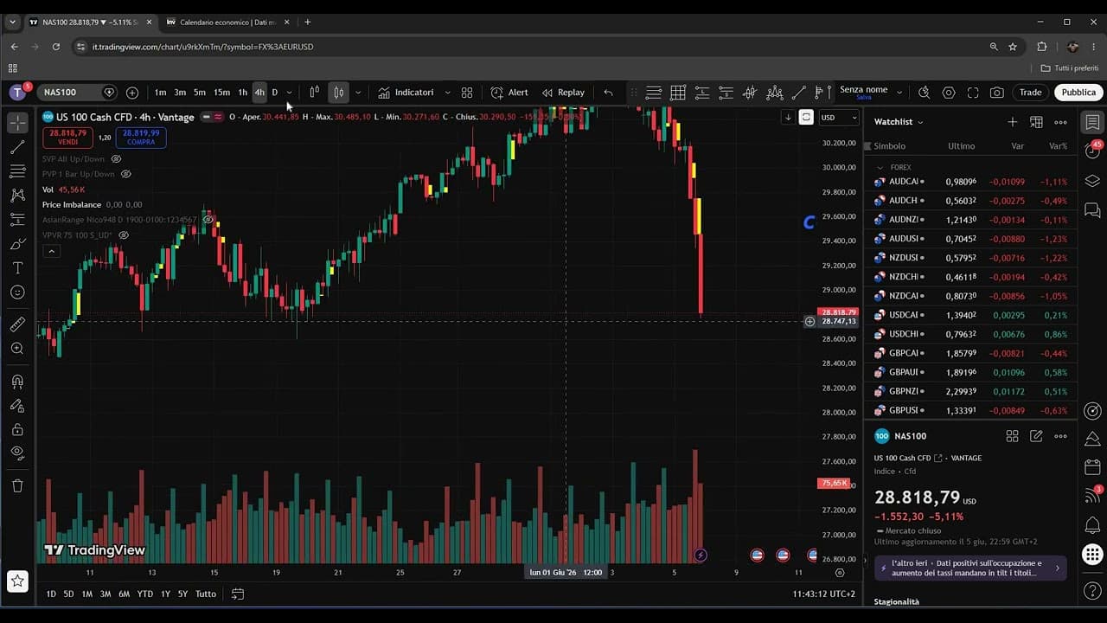The width and height of the screenshot is (1107, 623).
Task: Collapse the FOREX watchlist section
Action: (x=880, y=167)
